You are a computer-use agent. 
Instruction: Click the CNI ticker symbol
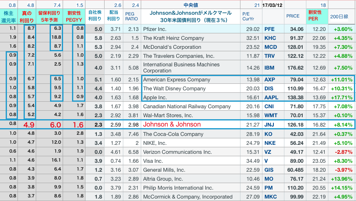tap(269, 106)
